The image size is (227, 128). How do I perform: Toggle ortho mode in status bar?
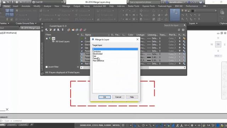139,126
